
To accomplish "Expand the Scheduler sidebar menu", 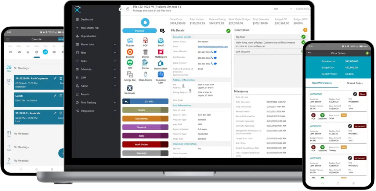I will (x=115, y=69).
